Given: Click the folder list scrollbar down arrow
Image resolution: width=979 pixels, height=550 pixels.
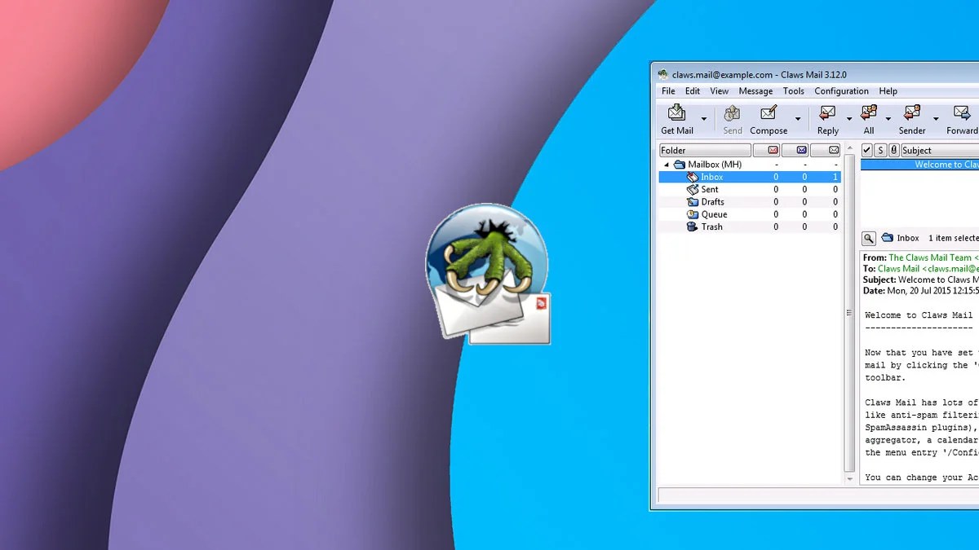Looking at the screenshot, I should pos(849,479).
